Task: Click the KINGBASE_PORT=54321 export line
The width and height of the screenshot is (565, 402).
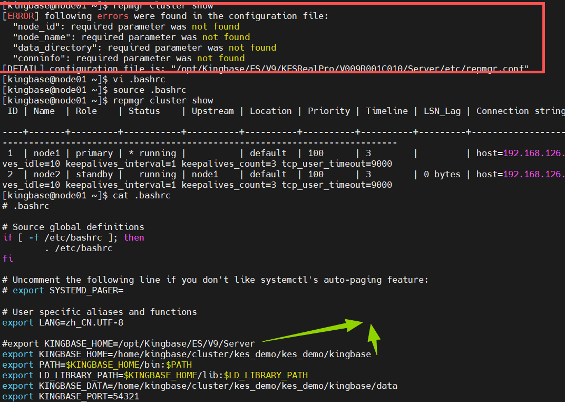Action: tap(71, 396)
